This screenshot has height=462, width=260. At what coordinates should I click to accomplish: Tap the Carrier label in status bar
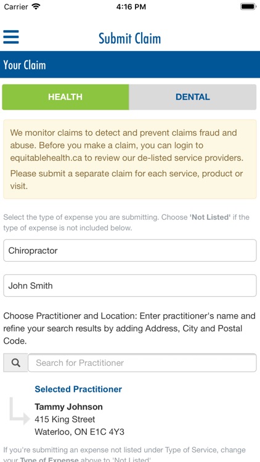click(x=15, y=7)
